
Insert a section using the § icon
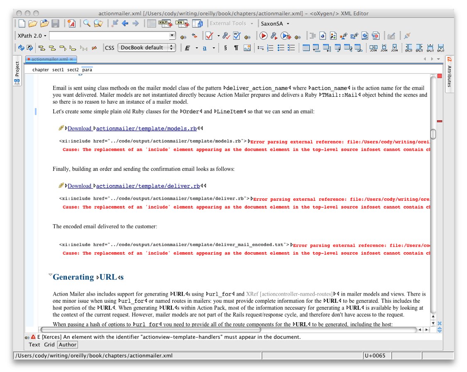[225, 48]
